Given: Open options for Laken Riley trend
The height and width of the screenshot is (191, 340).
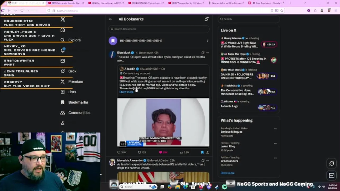Looking at the screenshot, I should [275, 144].
